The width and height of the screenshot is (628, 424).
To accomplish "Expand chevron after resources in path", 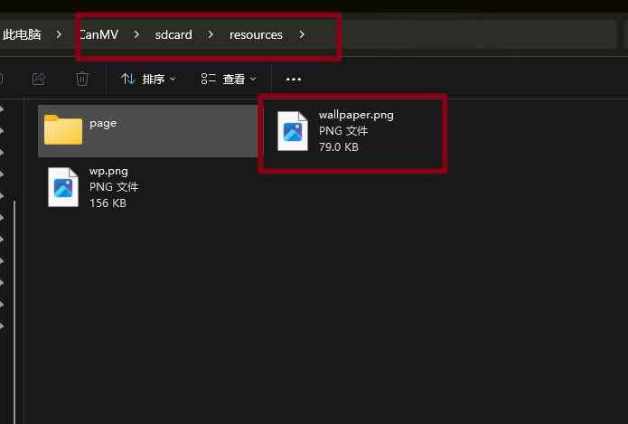I will 302,35.
